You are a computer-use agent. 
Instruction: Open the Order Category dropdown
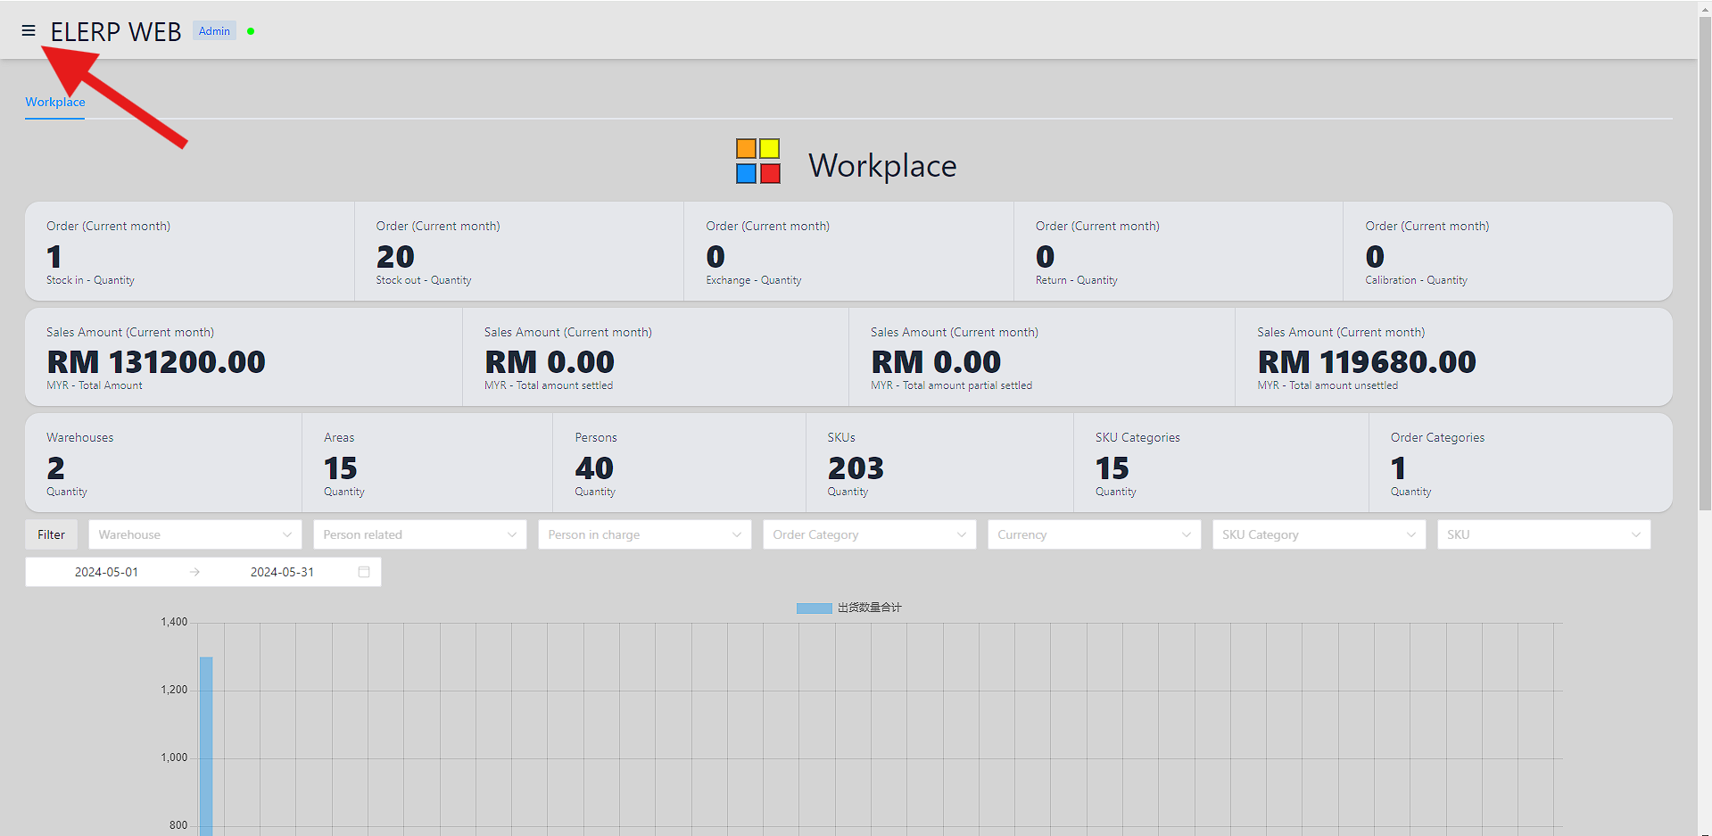click(869, 534)
